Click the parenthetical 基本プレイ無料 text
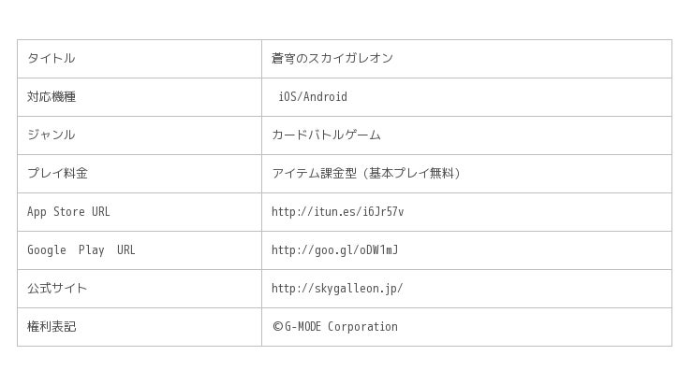 pyautogui.click(x=412, y=174)
